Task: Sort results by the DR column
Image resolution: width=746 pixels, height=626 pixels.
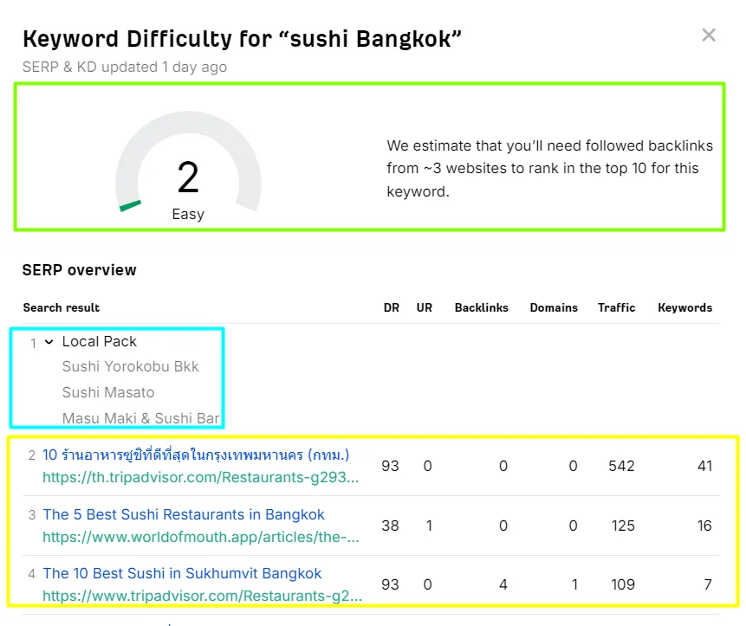Action: click(391, 307)
